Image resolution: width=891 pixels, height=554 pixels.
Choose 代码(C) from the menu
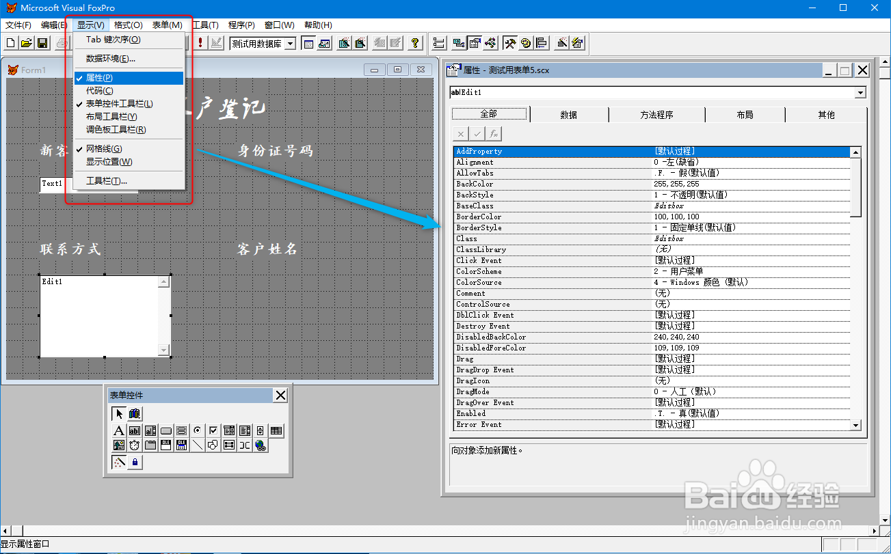tap(129, 91)
